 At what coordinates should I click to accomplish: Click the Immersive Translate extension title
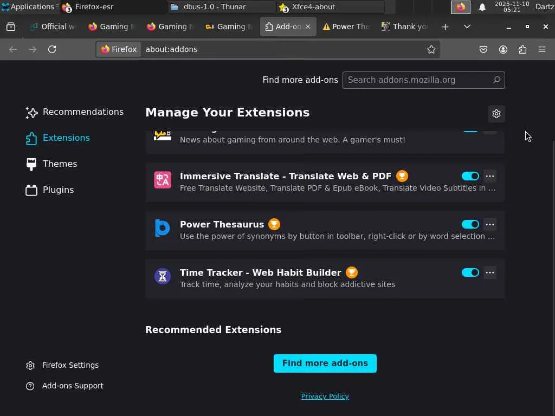click(285, 176)
